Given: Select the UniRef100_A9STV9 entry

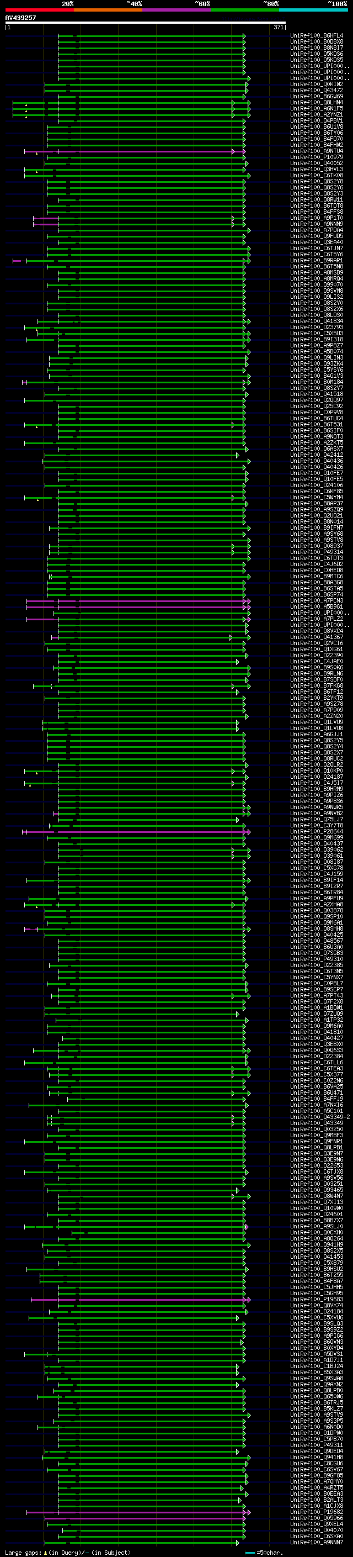Looking at the screenshot, I should 317,1415.
